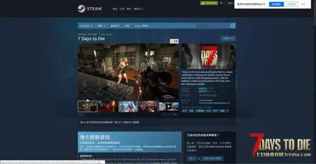316x164 pixels.
Task: Click the white outlined button in translate popup
Action: (x=291, y=4)
